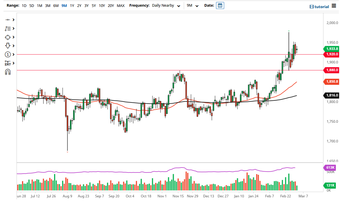Click the MAX range option
This screenshot has width=340, height=204.
pyautogui.click(x=121, y=5)
